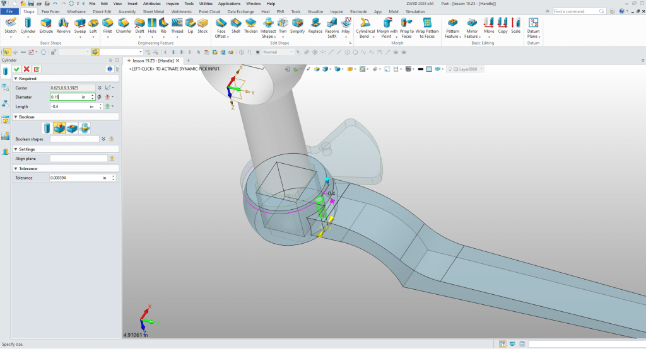The width and height of the screenshot is (646, 349).
Task: Click the Length input field
Action: coord(69,106)
